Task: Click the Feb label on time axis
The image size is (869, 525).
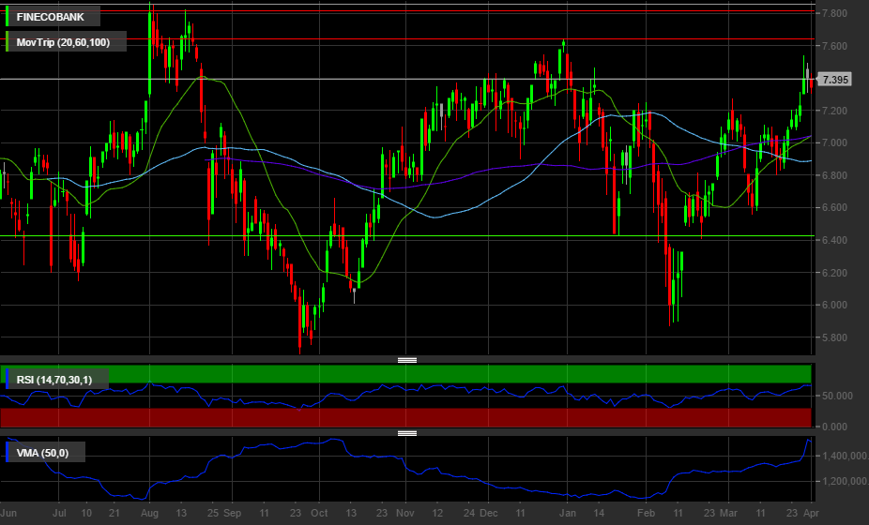Action: click(646, 514)
